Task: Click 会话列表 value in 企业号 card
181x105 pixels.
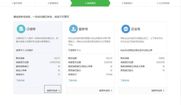Action: coord(160,62)
